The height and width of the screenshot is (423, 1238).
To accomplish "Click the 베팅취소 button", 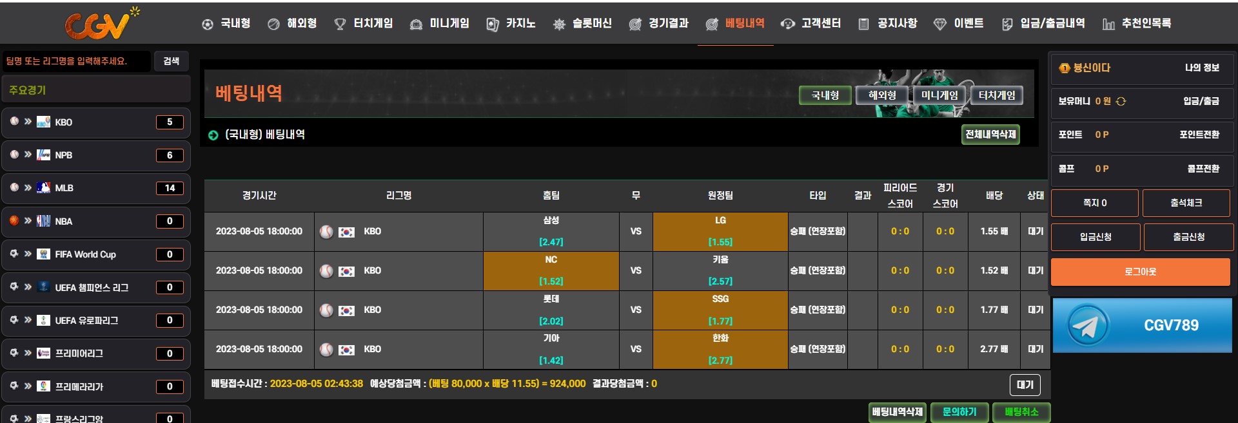I will click(x=1021, y=412).
